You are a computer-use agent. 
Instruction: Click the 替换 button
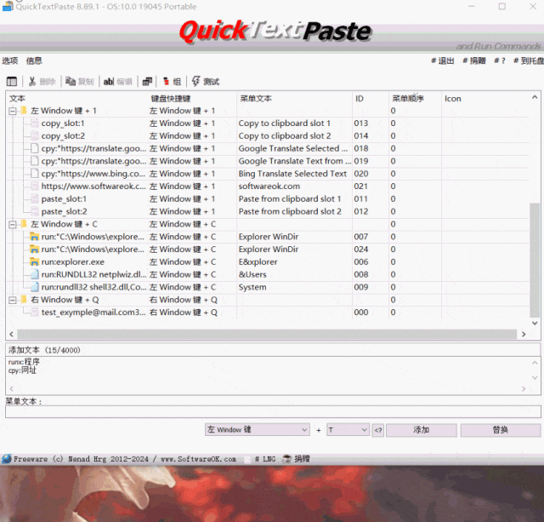(x=501, y=430)
